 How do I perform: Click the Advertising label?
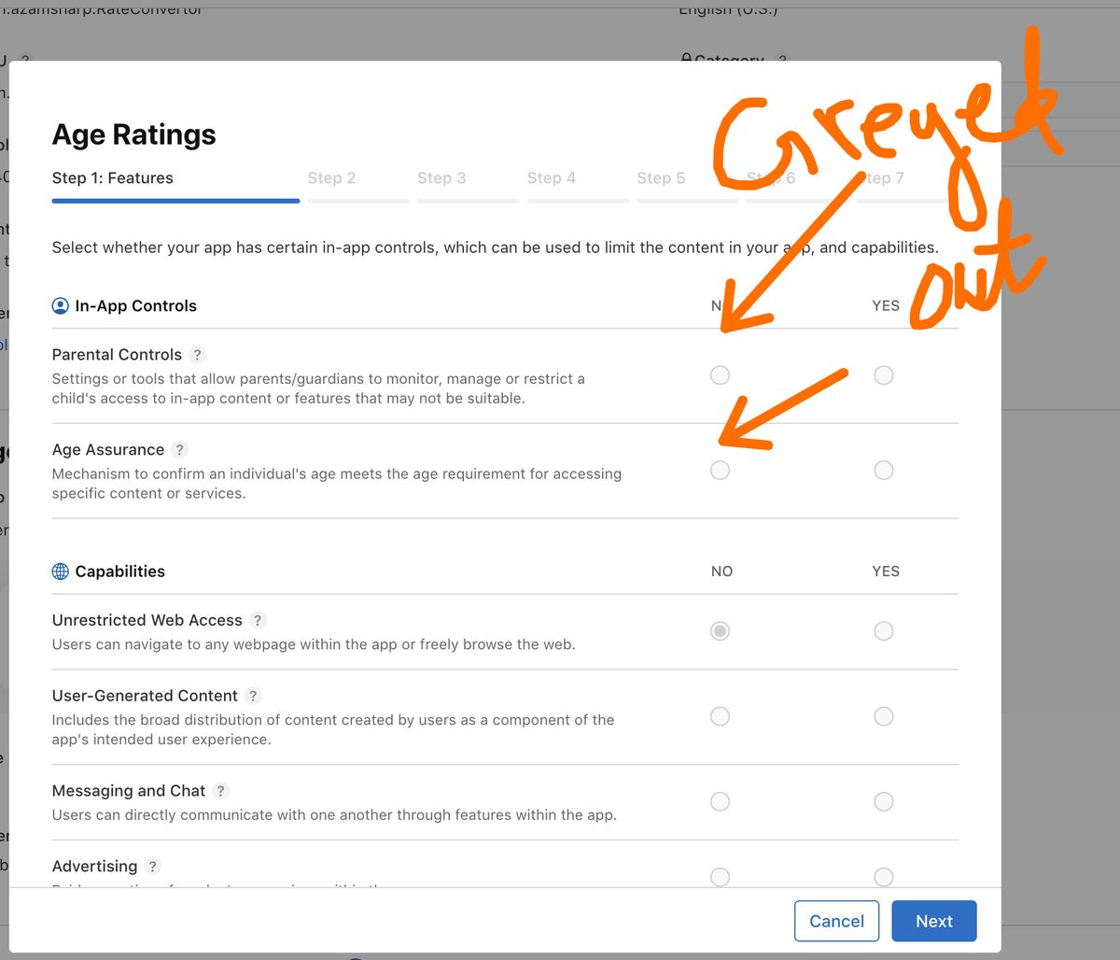[x=94, y=867]
